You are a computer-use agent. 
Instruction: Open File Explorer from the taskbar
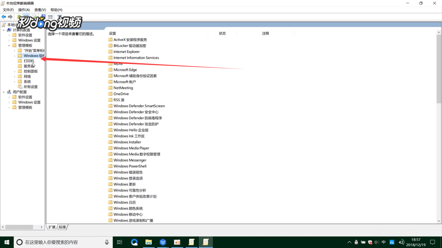(x=148, y=242)
